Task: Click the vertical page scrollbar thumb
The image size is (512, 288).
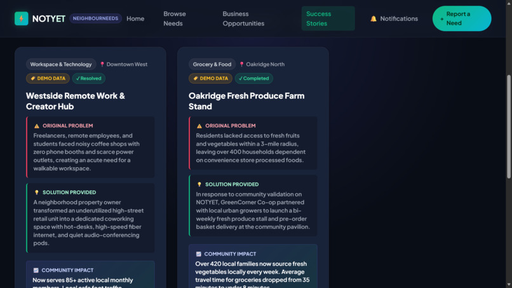Action: [x=508, y=127]
